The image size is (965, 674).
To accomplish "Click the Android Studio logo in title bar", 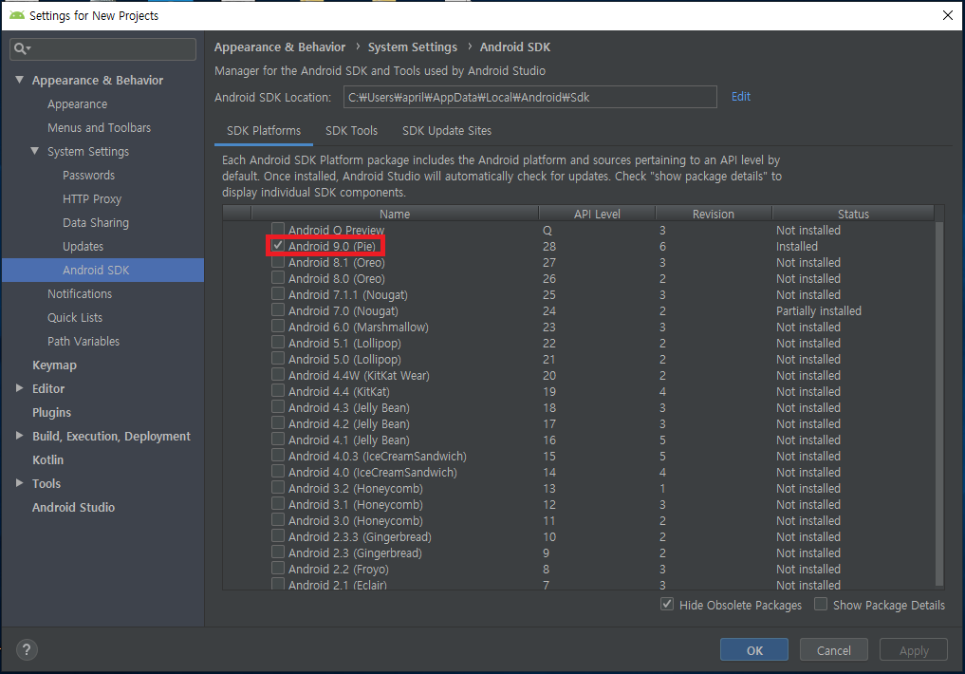I will 17,15.
